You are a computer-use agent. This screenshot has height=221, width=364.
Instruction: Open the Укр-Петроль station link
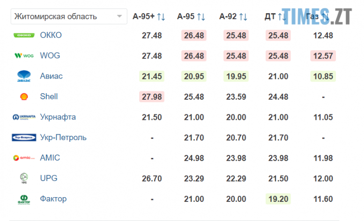63,138
